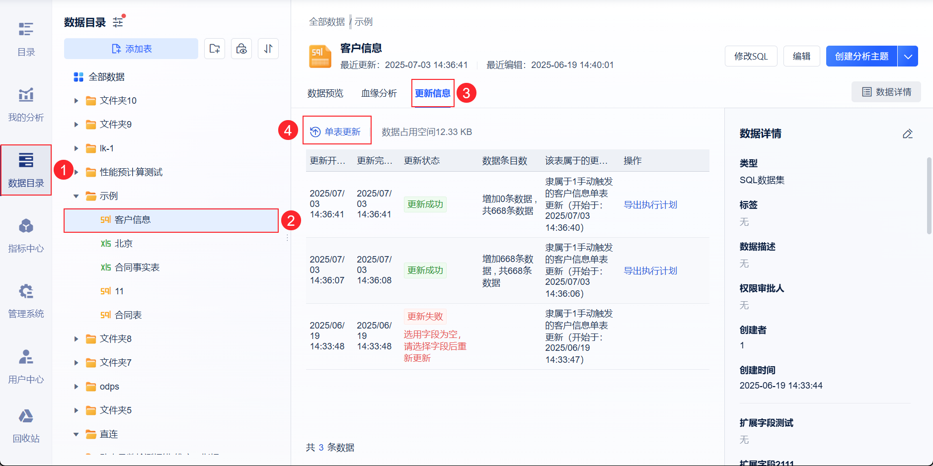Expand the 文件夹10 folder
Screen dimensions: 933x466
[x=76, y=101]
